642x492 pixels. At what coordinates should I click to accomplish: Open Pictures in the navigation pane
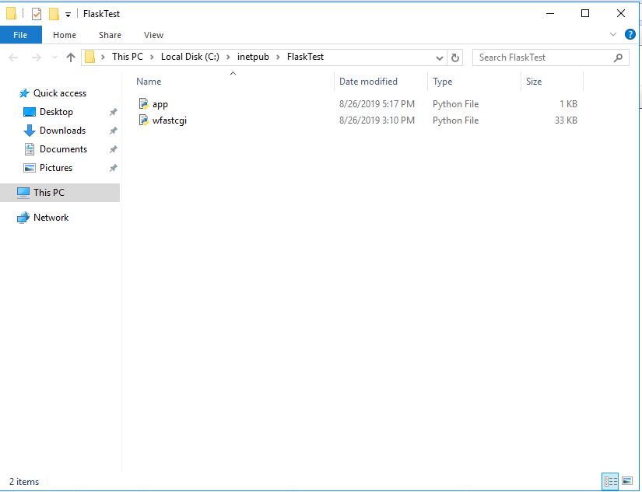tap(56, 168)
